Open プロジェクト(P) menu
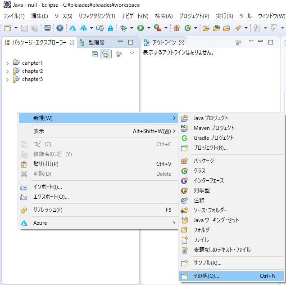Image resolution: width=286 pixels, height=285 pixels. [194, 16]
